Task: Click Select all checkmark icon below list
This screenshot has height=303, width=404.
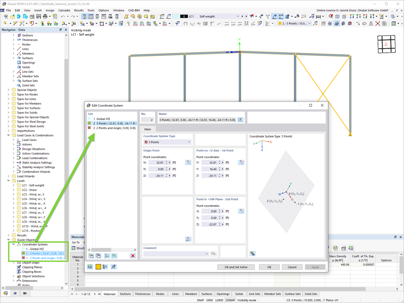Action: pos(107,256)
